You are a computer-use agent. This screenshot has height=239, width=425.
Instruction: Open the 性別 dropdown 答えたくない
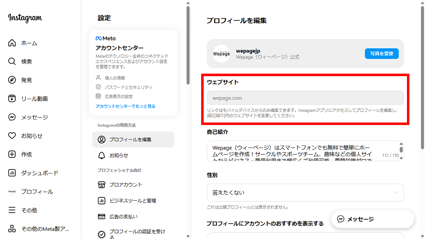305,193
